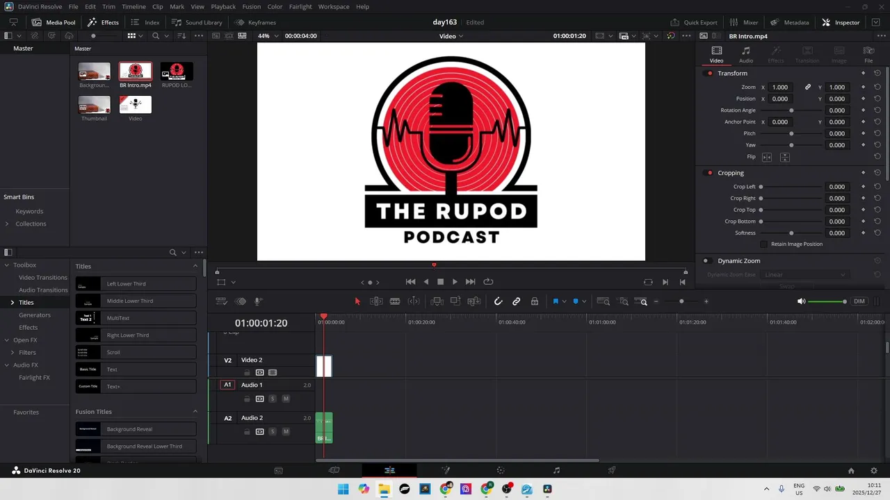Add a blue flag to clip

pos(556,301)
